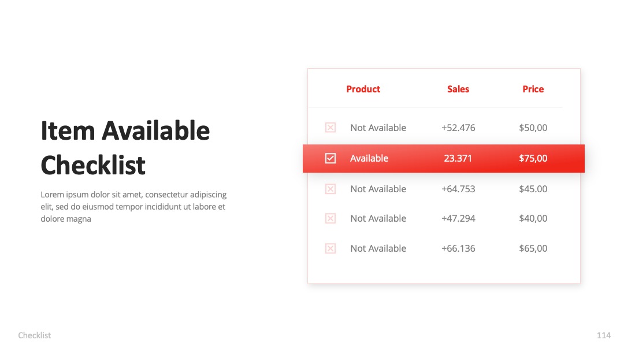Click the X box beside +66.136
624x351 pixels.
click(330, 248)
